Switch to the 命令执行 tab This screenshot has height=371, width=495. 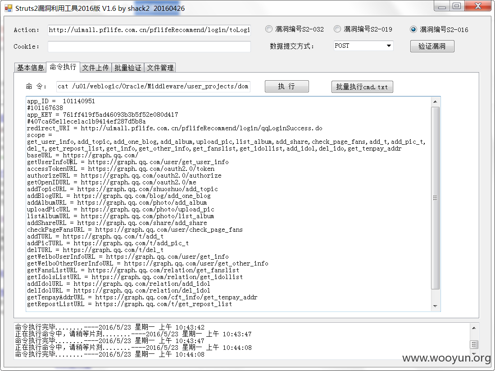(x=63, y=67)
